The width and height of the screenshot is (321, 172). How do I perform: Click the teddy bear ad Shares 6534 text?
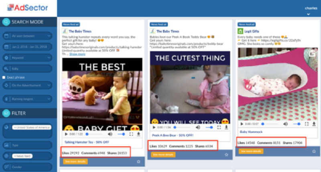click(204, 146)
